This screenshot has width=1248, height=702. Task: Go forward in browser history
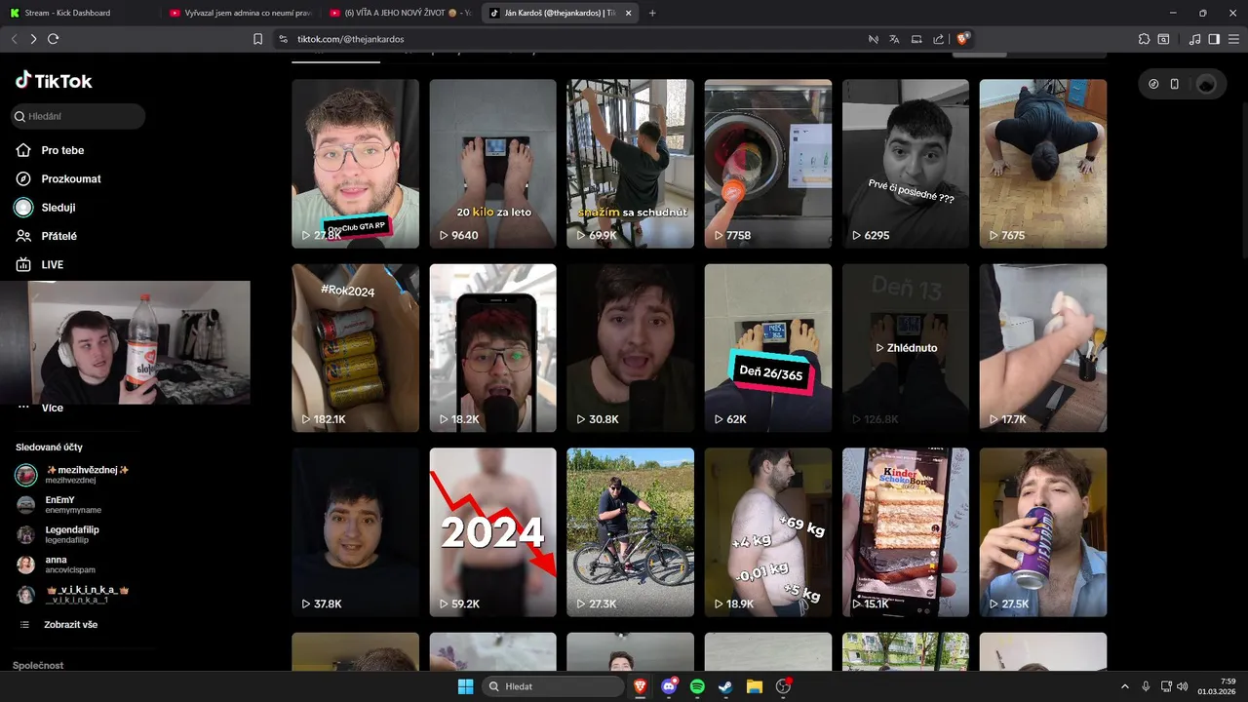(x=33, y=39)
